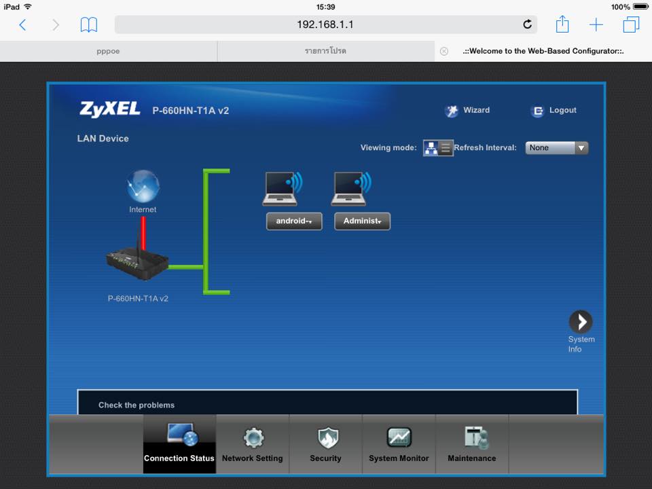Switch to list viewing mode icon
This screenshot has width=652, height=489.
[446, 147]
